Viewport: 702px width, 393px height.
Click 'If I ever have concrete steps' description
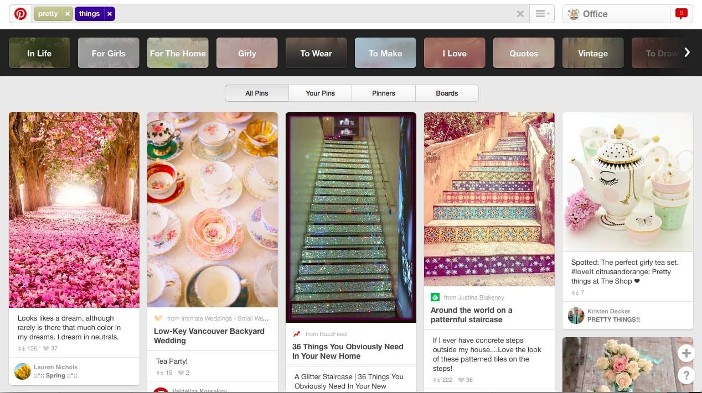point(487,354)
